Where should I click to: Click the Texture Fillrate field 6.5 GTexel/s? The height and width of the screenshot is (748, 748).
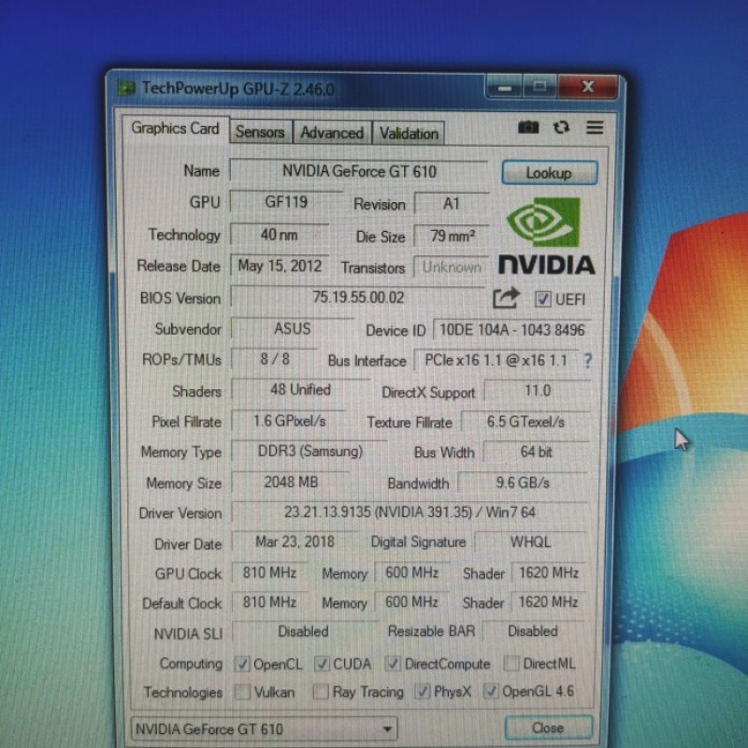(525, 422)
